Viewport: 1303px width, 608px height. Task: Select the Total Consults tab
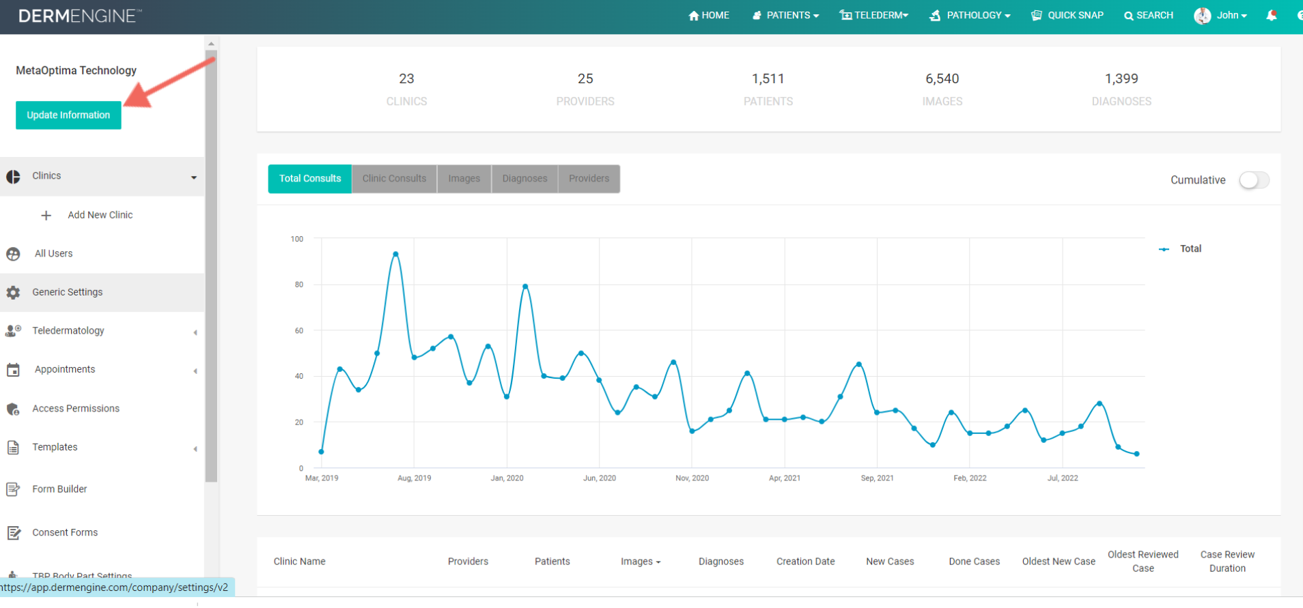[310, 179]
